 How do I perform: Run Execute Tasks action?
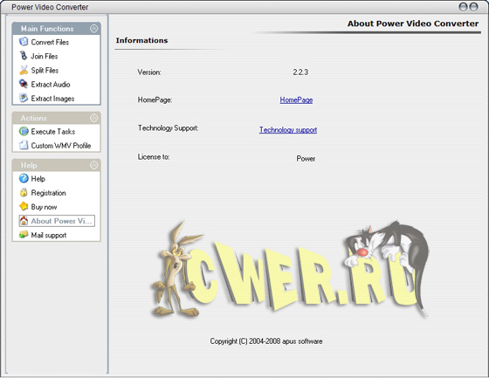click(x=53, y=132)
